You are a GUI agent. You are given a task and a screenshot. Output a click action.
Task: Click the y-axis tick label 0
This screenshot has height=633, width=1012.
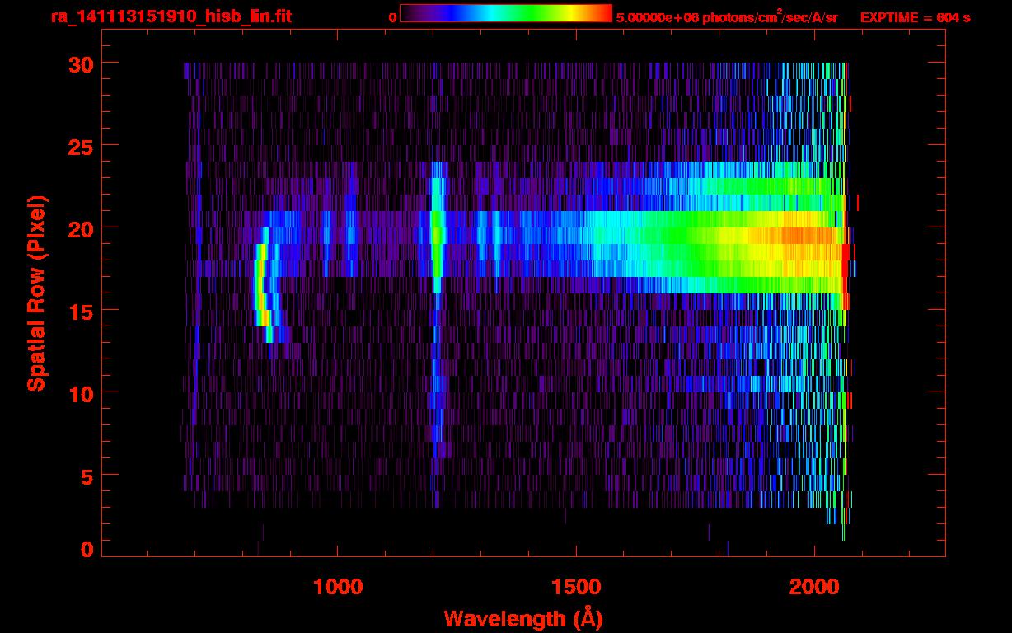[x=87, y=549]
